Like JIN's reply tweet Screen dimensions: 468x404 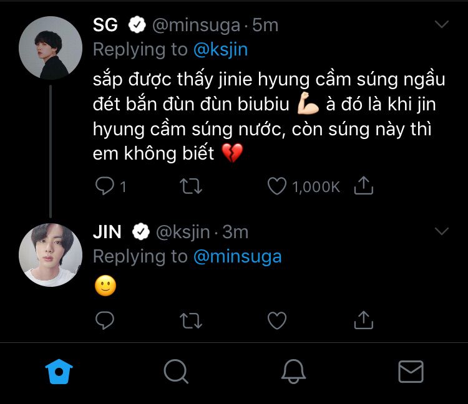(x=276, y=320)
